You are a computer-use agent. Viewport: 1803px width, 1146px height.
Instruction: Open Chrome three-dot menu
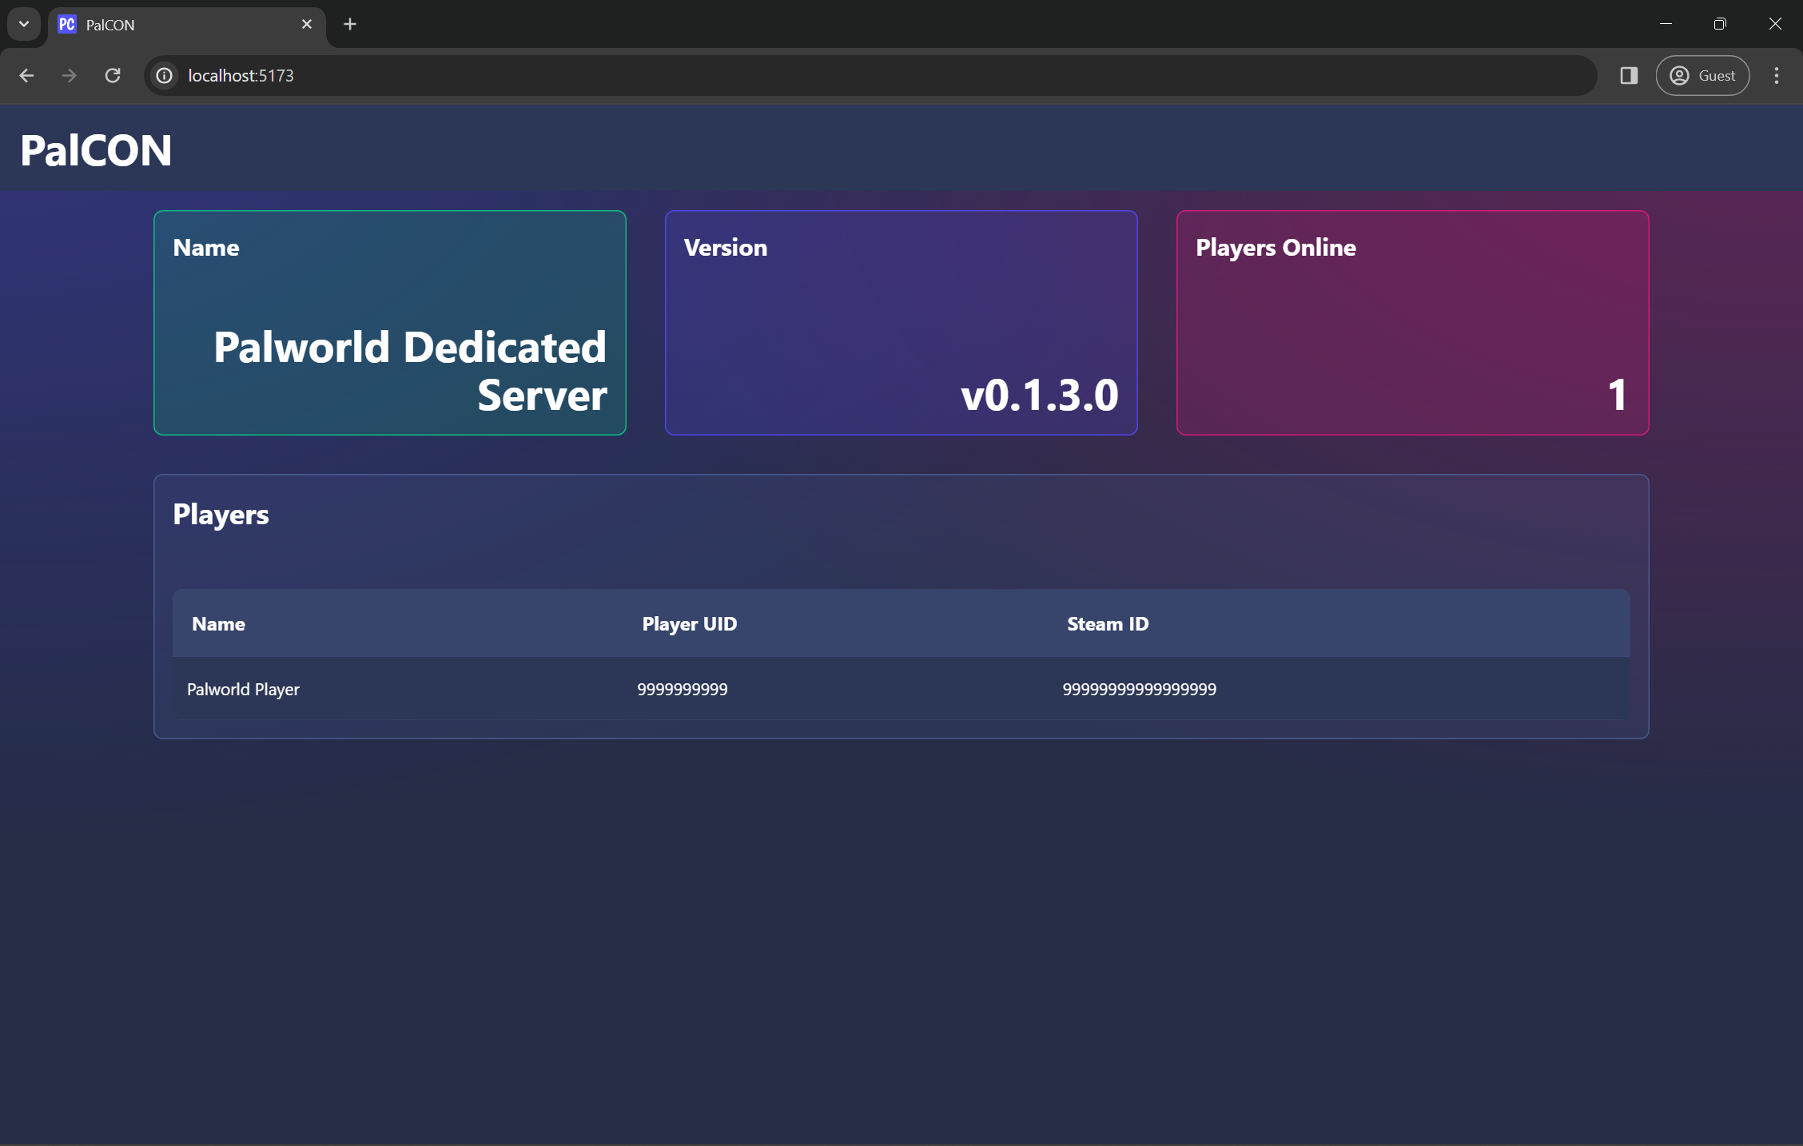click(1777, 75)
